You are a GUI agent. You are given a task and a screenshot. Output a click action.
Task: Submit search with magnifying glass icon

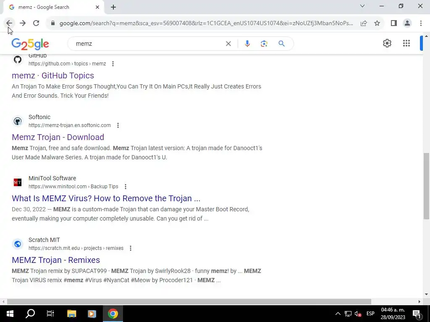tap(281, 44)
